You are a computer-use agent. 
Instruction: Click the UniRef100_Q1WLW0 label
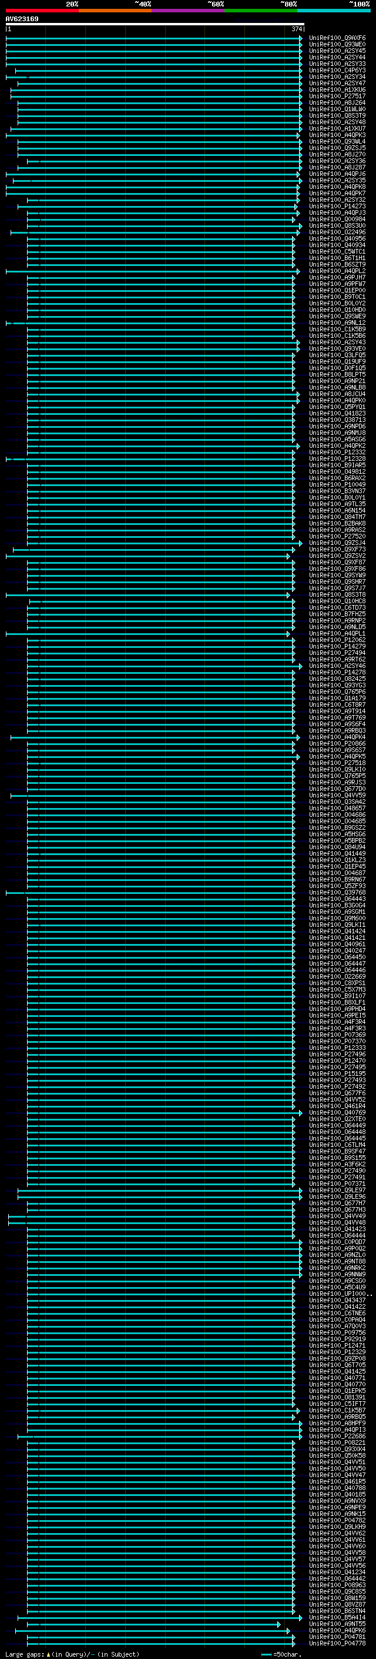click(337, 109)
